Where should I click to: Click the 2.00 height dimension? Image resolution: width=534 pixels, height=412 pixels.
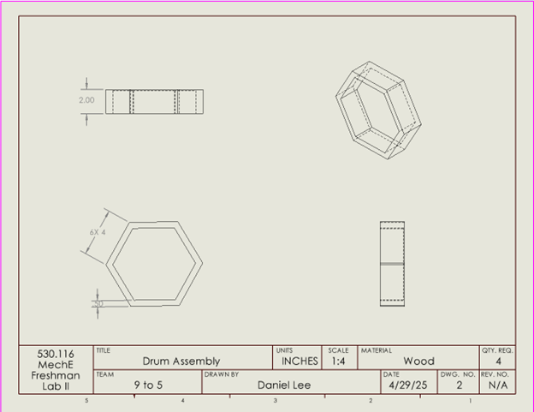86,100
